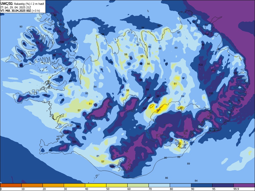Click the 88 humidity value on the map
Viewport: 255px width, 191px height.
(x=160, y=49)
